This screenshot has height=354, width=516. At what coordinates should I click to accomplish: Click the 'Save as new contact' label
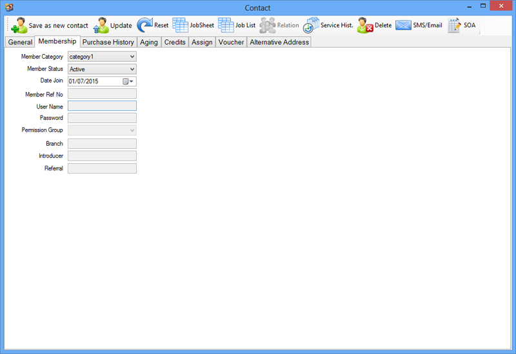pos(58,25)
